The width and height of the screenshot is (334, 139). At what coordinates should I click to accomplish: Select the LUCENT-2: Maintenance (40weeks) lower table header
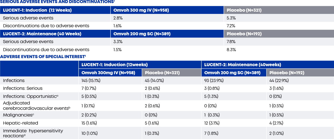tap(242, 64)
